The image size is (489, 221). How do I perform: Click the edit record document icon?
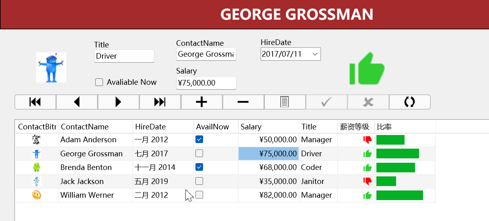[x=285, y=102]
